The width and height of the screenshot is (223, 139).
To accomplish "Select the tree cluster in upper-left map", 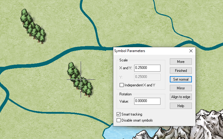I will coord(33,26).
